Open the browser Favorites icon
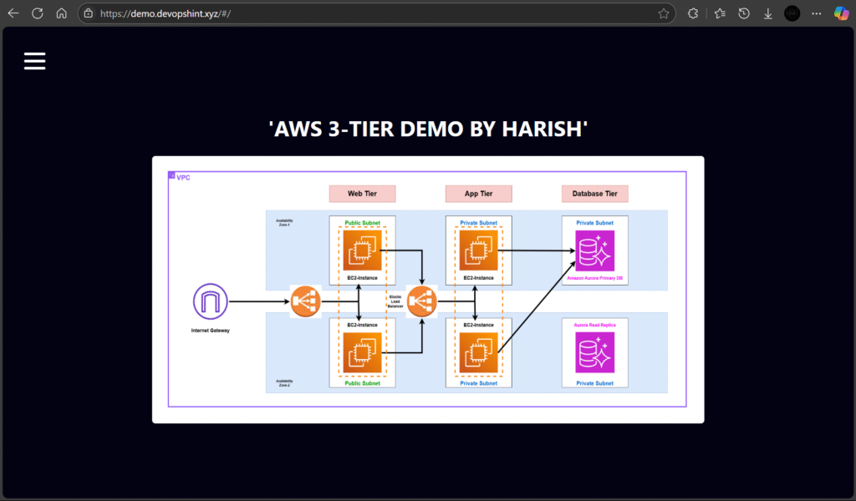The height and width of the screenshot is (501, 856). (719, 13)
